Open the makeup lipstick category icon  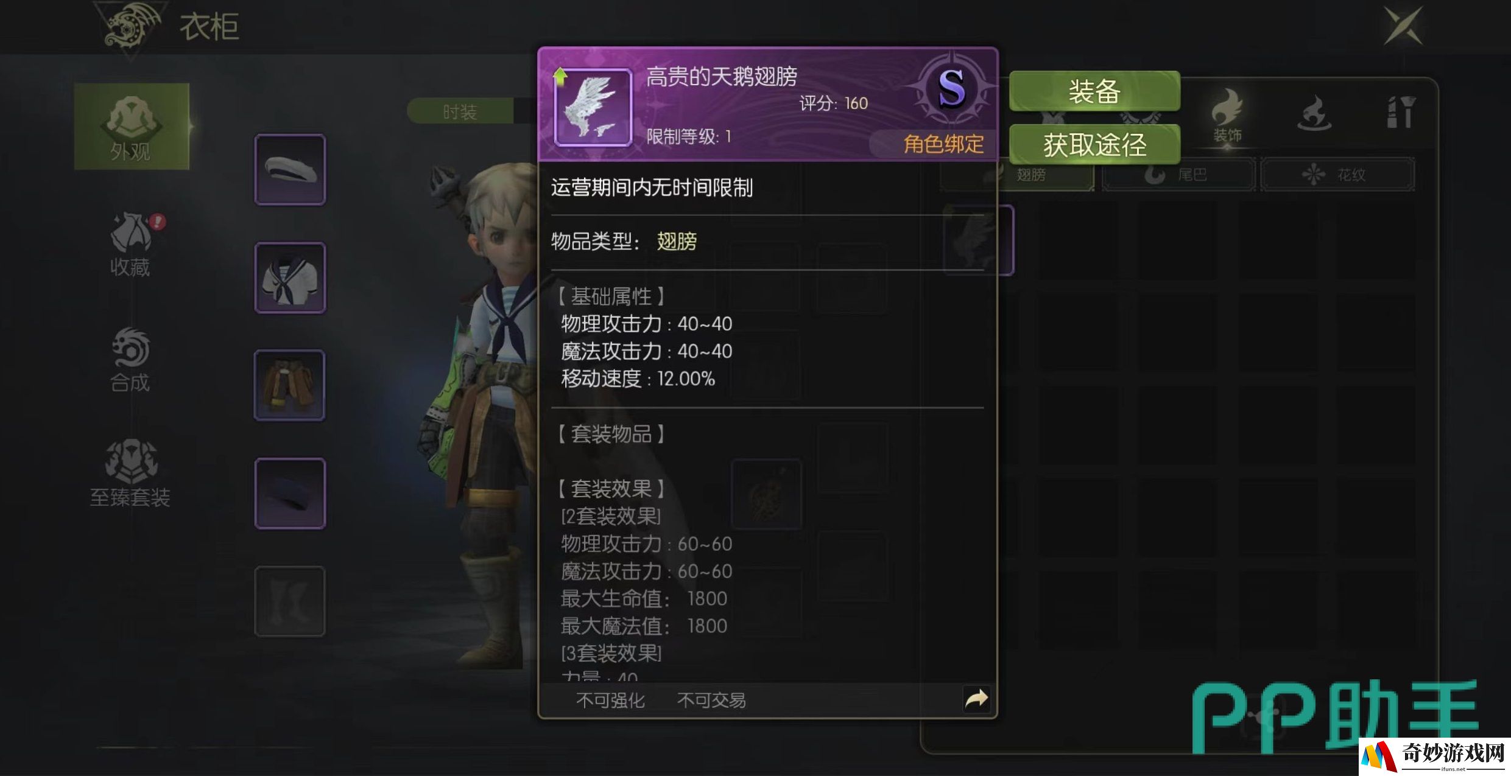pos(1400,112)
